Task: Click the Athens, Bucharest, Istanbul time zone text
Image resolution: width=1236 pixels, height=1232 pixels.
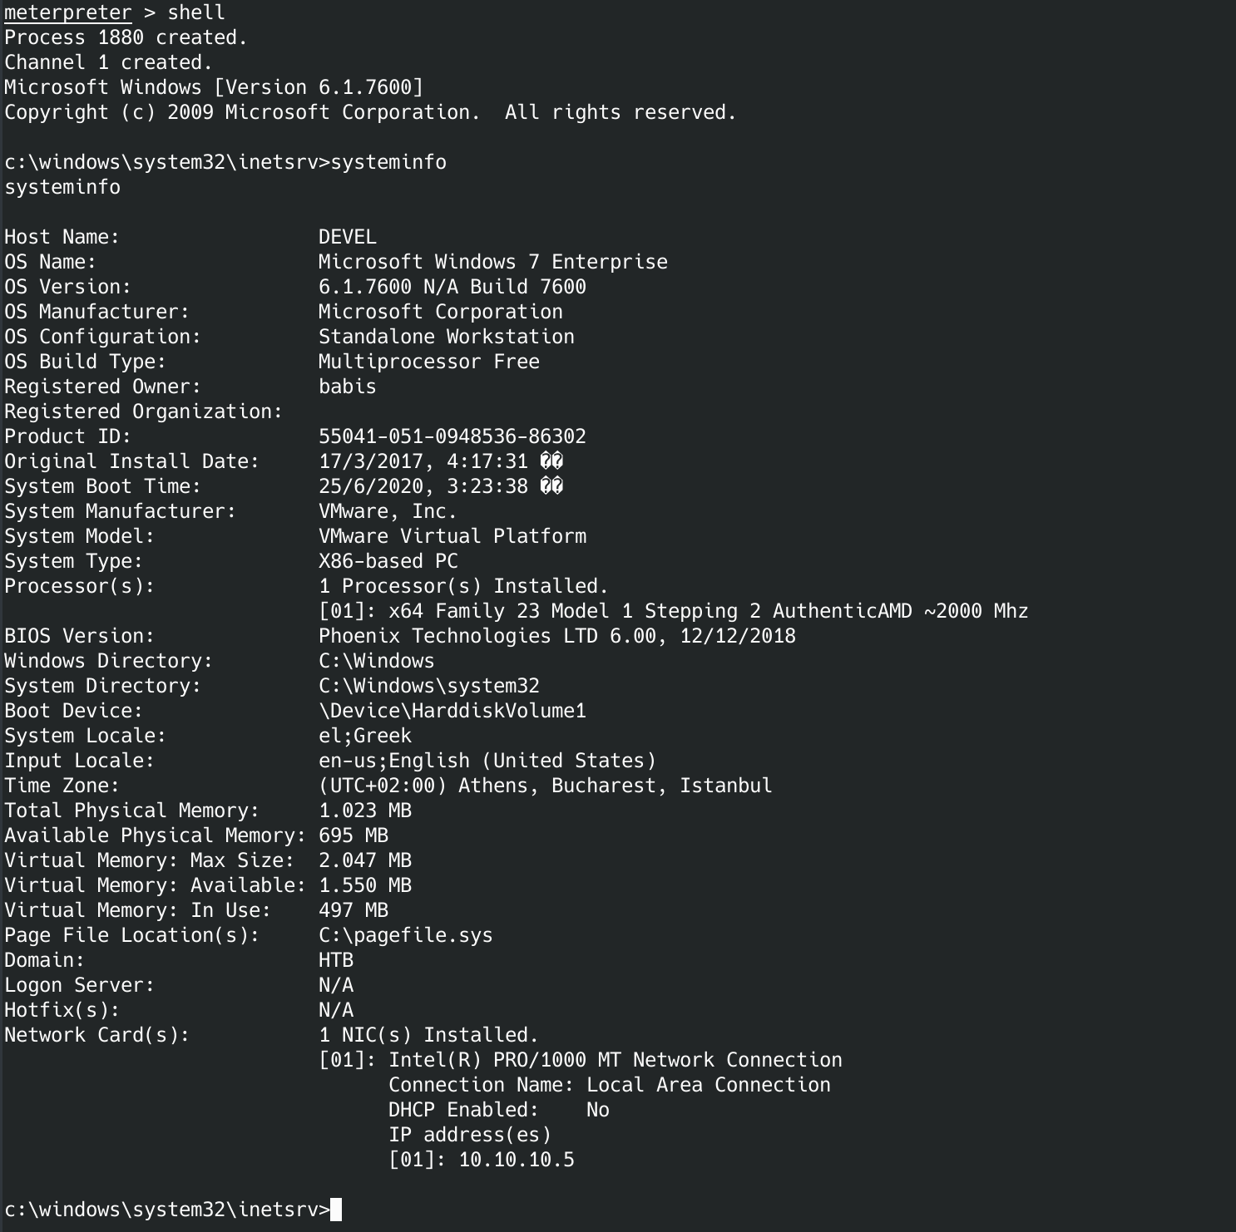Action: (615, 786)
